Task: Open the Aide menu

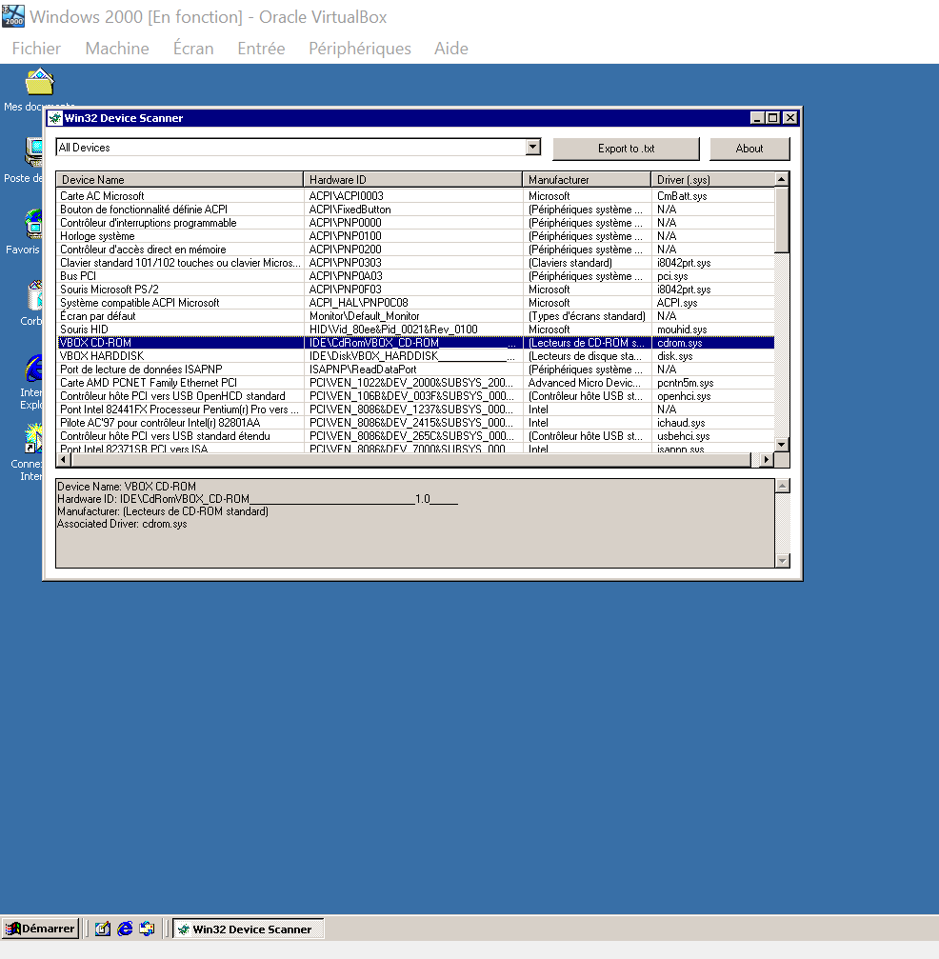Action: coord(451,49)
